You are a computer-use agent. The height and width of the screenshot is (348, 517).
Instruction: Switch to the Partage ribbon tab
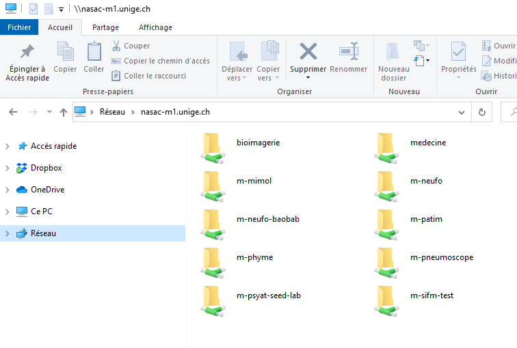coord(105,27)
